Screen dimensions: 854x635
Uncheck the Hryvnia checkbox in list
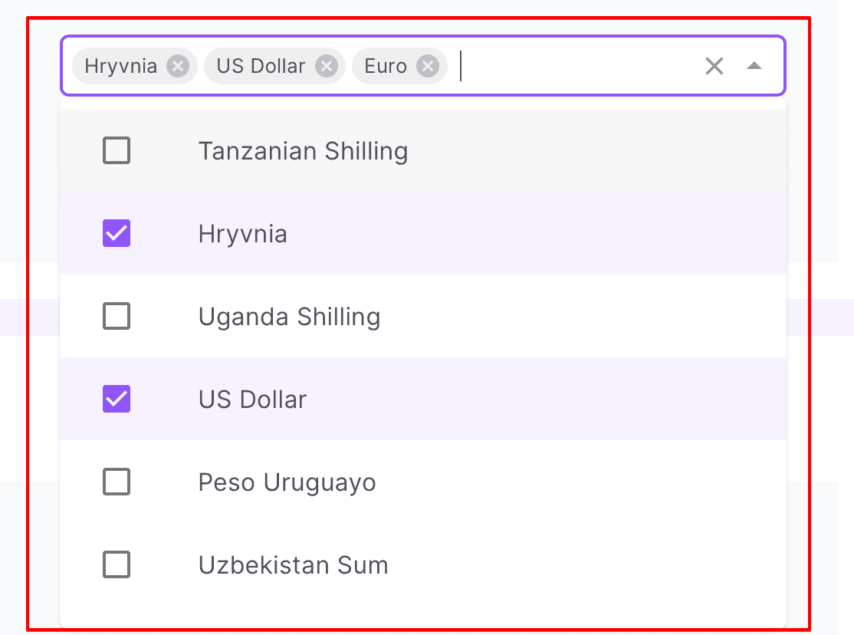pos(117,234)
